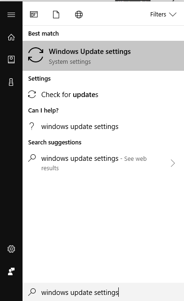Click the magnifier icon in search box

[32, 292]
